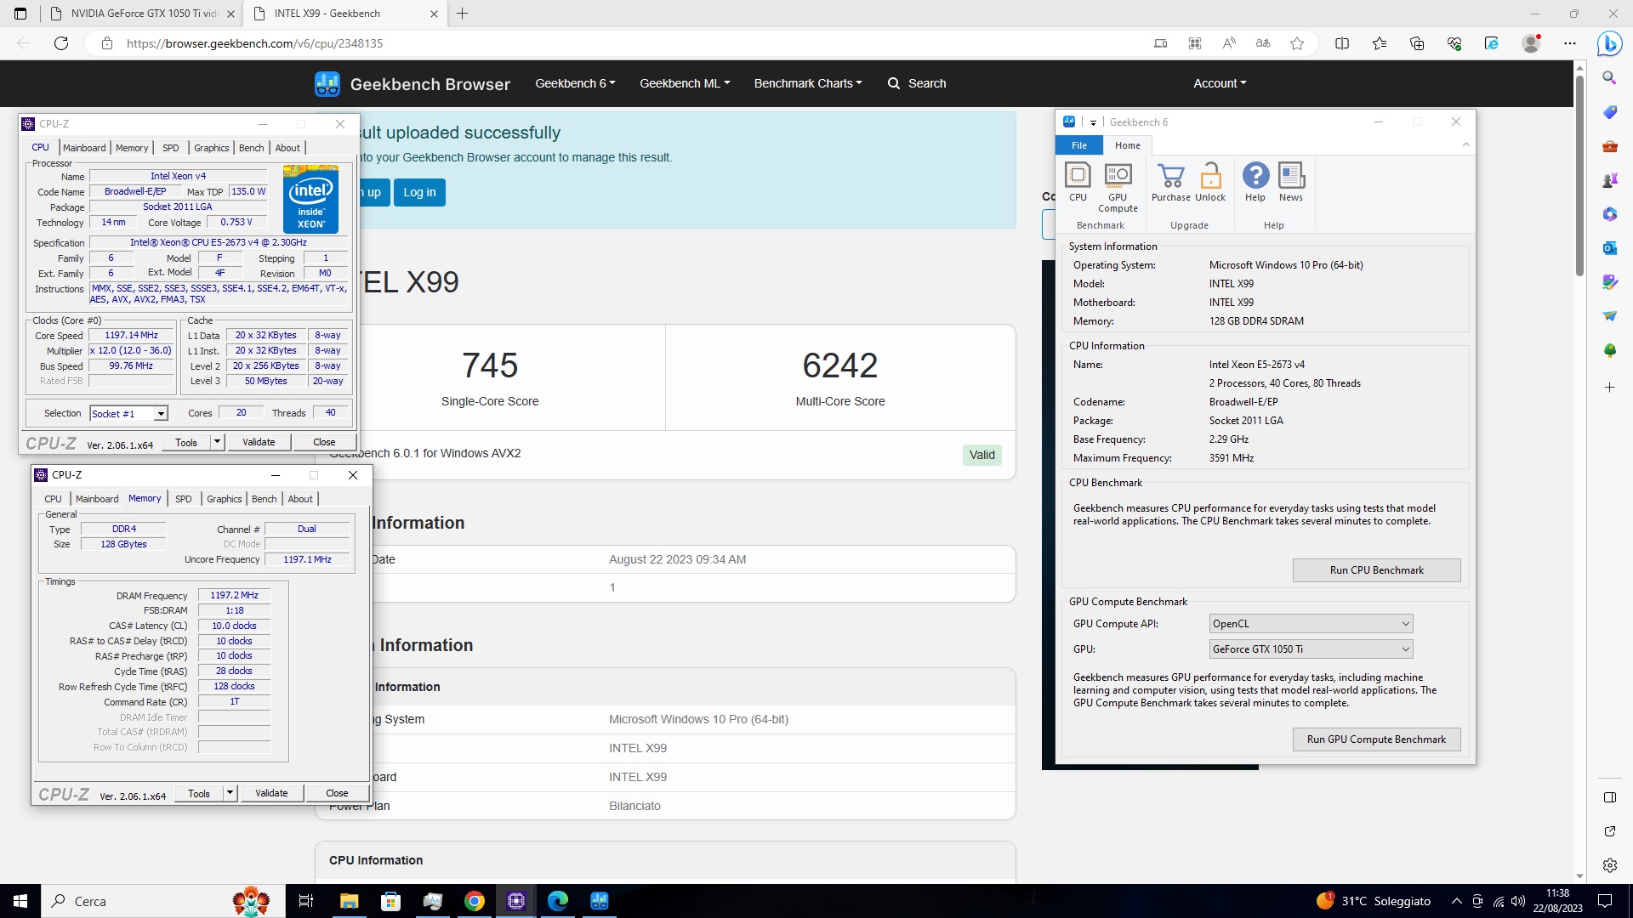Click the Log in button
Image resolution: width=1633 pixels, height=918 pixels.
click(419, 192)
